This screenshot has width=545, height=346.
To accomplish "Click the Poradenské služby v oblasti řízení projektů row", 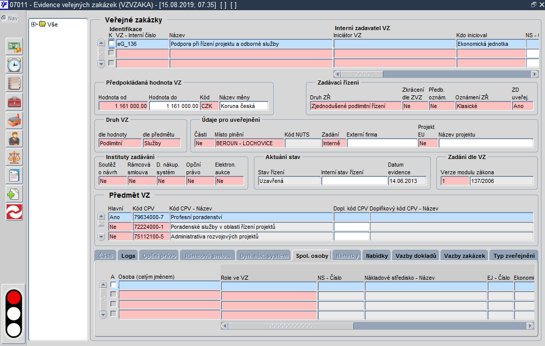I will [x=251, y=227].
